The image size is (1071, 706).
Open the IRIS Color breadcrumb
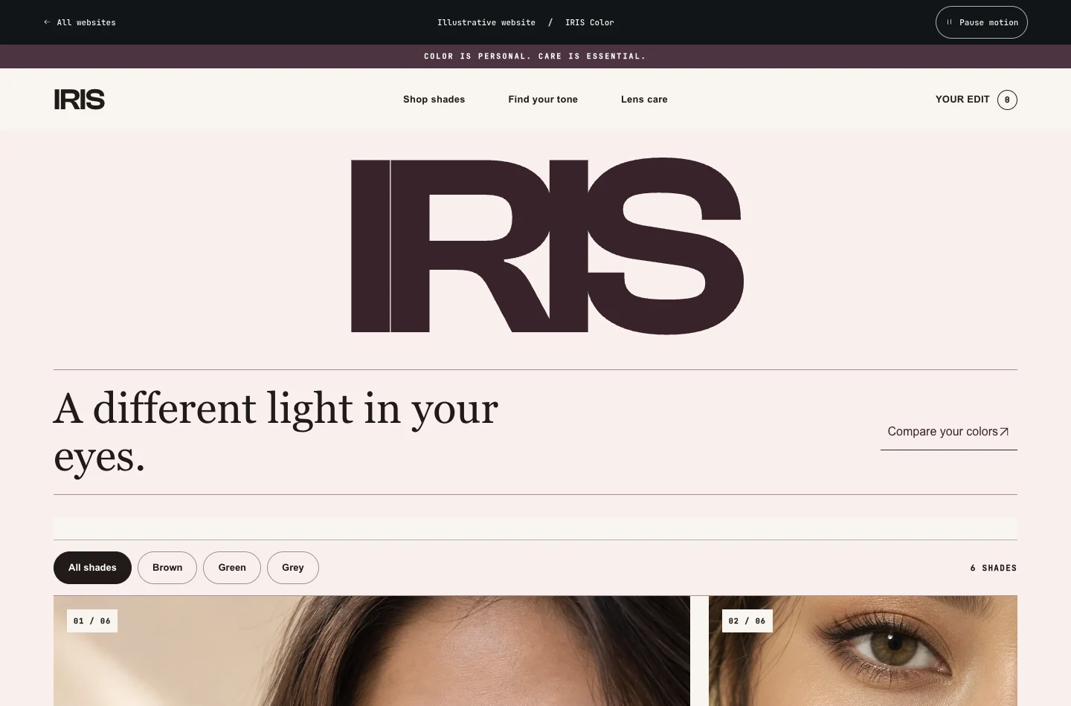point(589,22)
